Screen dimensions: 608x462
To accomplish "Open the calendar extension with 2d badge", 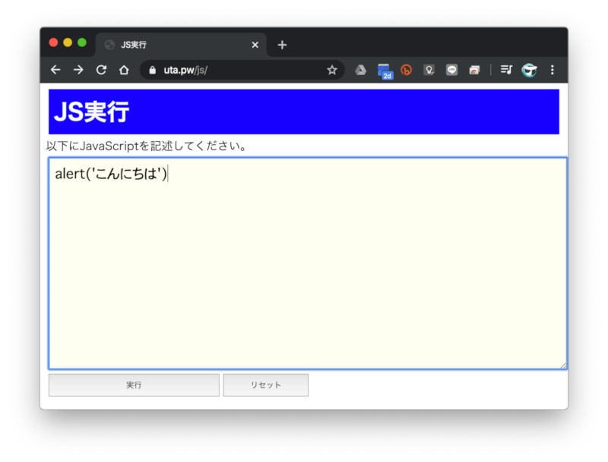I will tap(384, 71).
